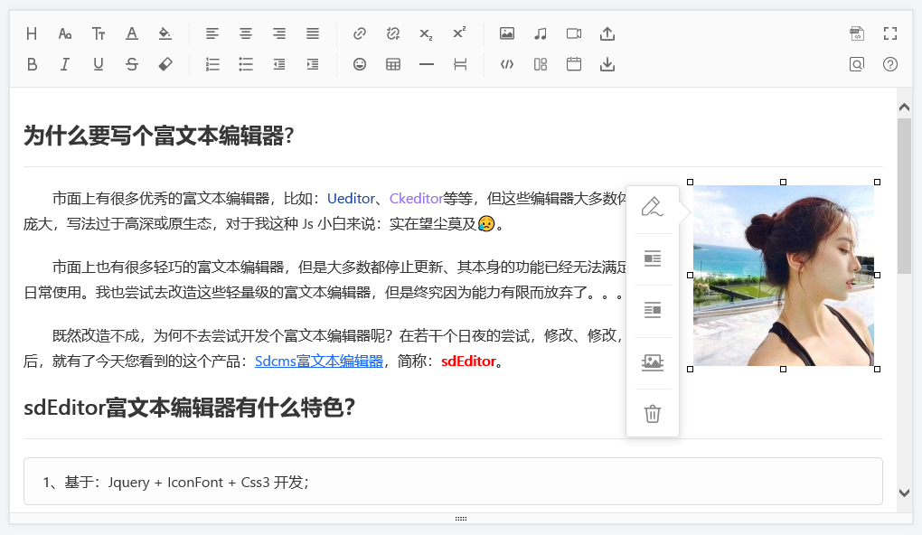Insert audio with the music note icon
This screenshot has width=922, height=535.
pos(541,33)
